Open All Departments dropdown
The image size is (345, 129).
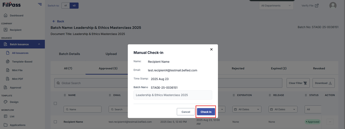[276, 5]
